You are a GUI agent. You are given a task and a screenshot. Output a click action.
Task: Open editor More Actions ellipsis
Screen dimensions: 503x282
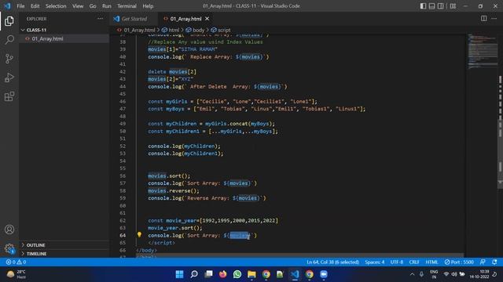point(494,19)
